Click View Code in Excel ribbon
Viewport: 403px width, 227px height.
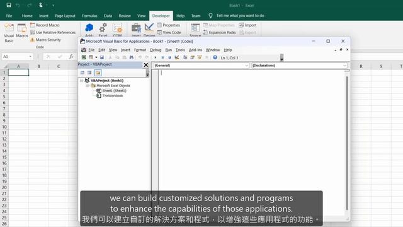tap(169, 32)
